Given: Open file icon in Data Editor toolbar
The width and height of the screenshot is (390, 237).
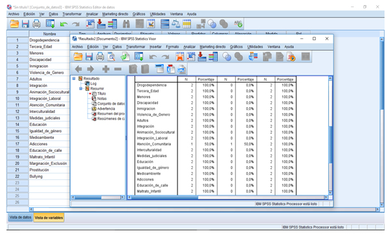Looking at the screenshot, I should point(14,24).
